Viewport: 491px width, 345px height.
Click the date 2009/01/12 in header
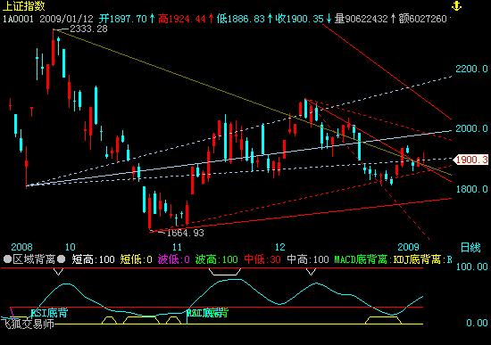66,19
